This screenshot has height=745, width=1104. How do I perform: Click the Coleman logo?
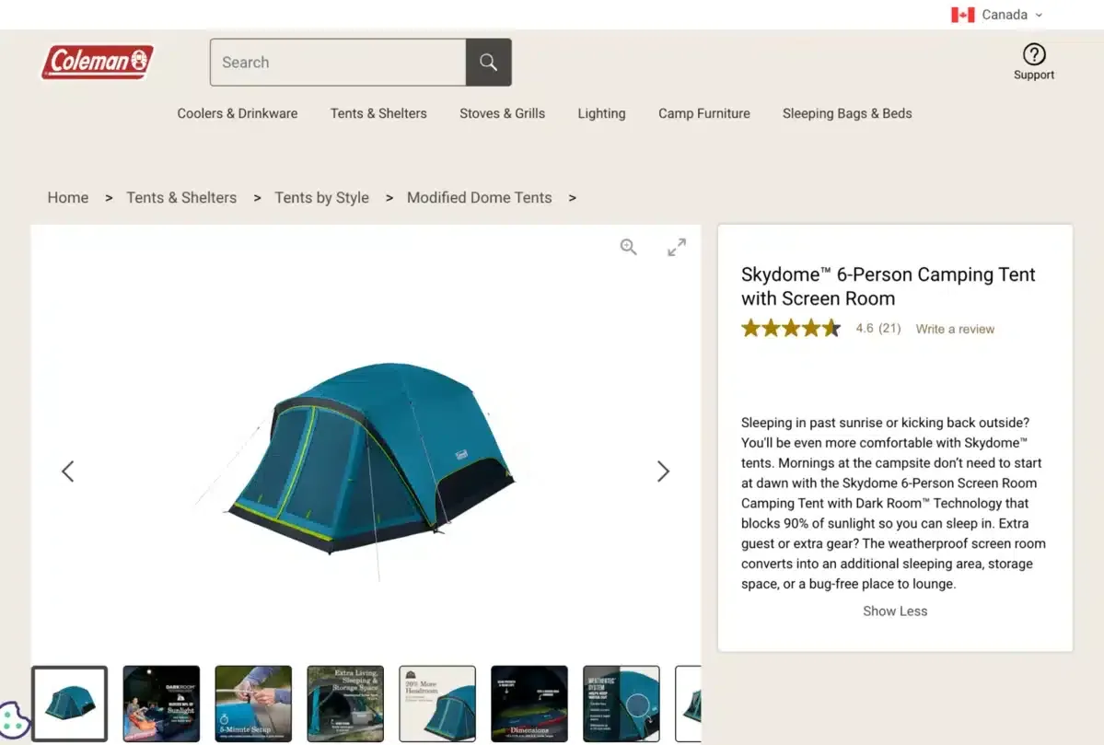tap(98, 61)
